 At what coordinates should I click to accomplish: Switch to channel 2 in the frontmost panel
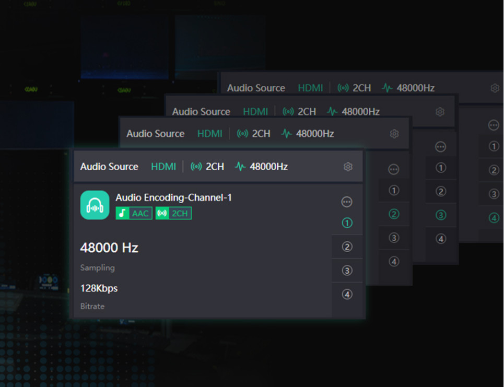[347, 247]
